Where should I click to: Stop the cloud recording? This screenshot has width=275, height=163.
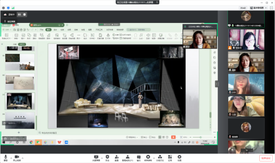coord(25,14)
